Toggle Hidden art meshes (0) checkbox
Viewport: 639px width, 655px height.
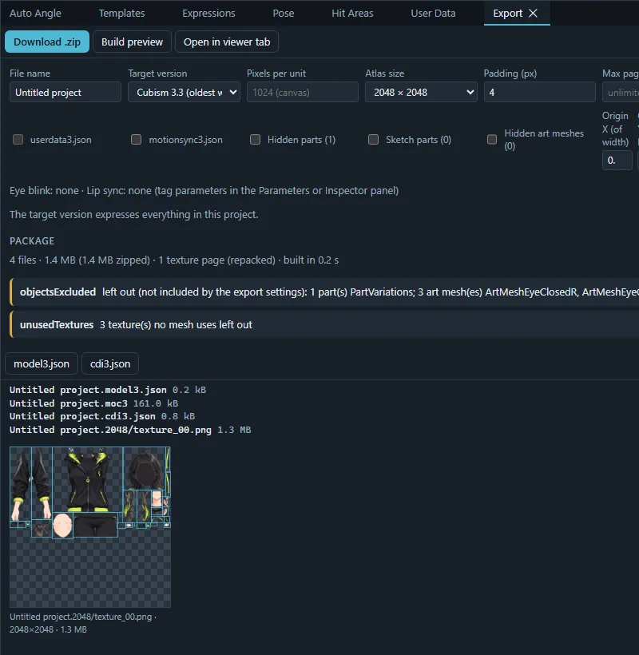coord(492,140)
